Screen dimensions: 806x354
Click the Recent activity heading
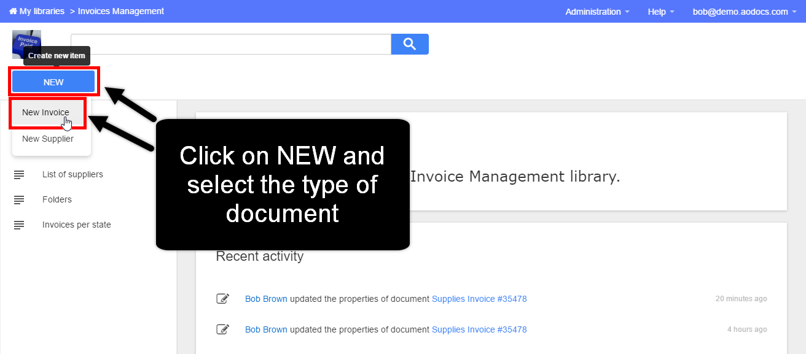(x=260, y=256)
